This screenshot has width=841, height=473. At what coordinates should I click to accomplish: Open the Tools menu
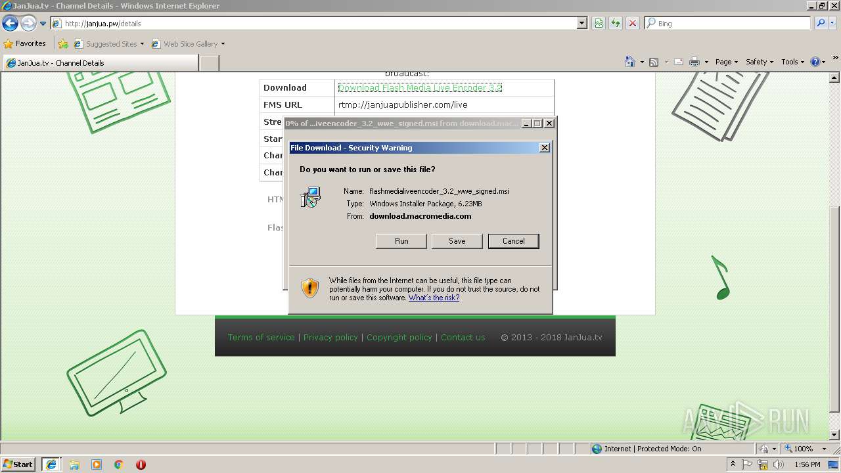click(792, 62)
